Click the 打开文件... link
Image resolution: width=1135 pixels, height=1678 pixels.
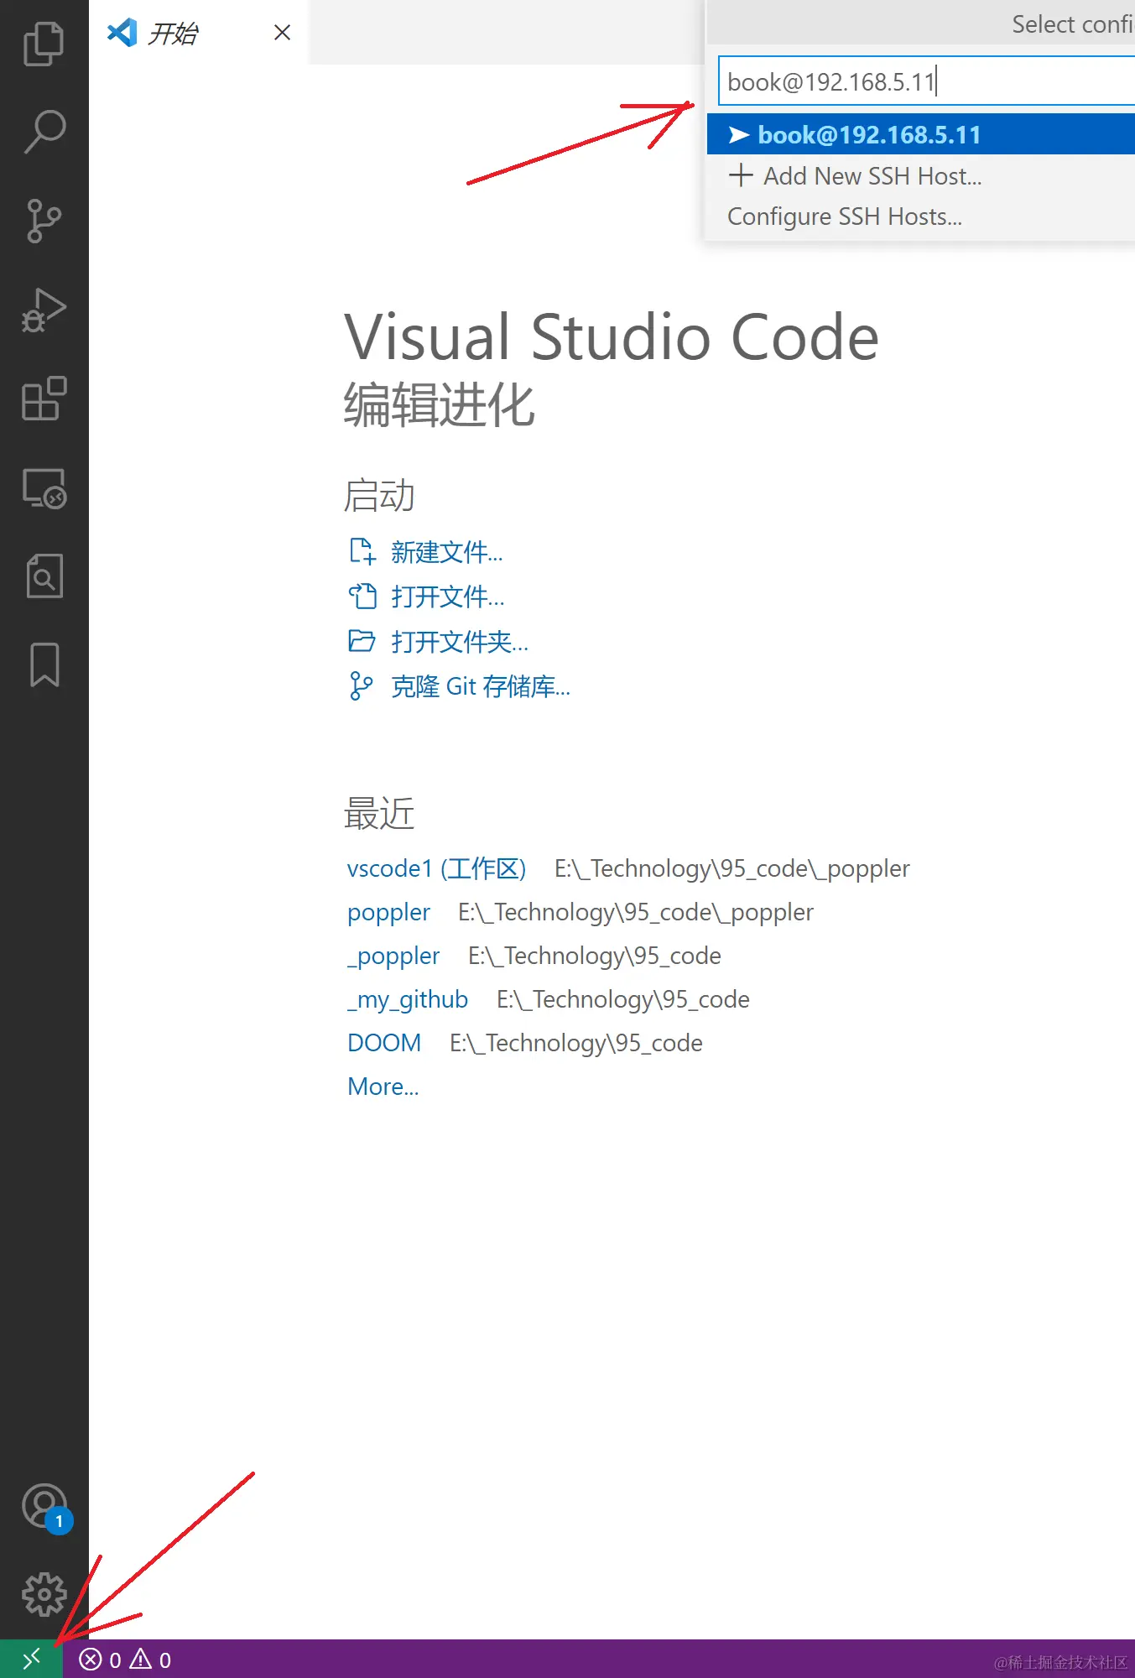448,597
